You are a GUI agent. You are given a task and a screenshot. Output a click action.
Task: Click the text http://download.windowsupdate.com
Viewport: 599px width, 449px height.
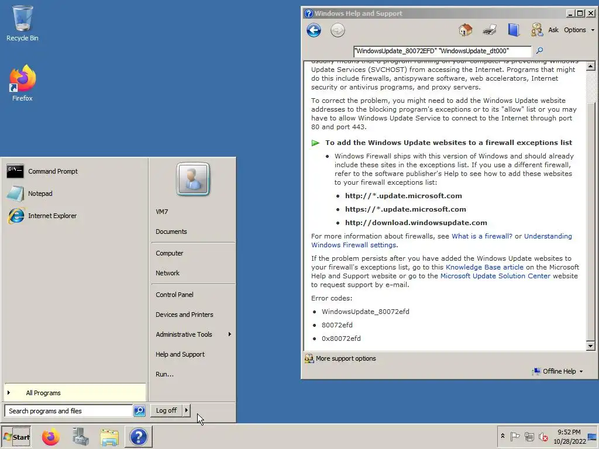(x=416, y=223)
